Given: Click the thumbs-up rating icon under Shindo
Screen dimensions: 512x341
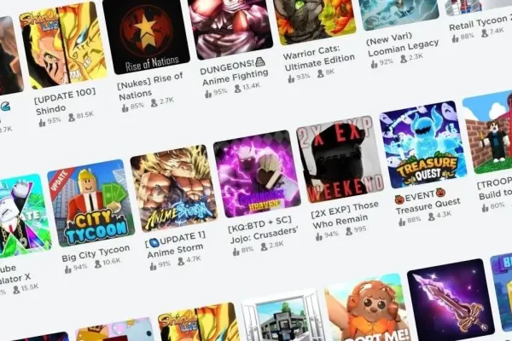Looking at the screenshot, I should [42, 123].
